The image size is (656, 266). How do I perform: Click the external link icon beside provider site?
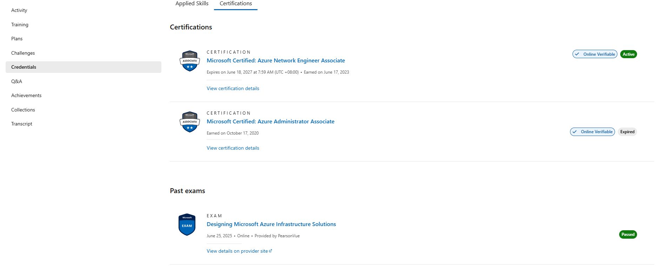(x=270, y=251)
